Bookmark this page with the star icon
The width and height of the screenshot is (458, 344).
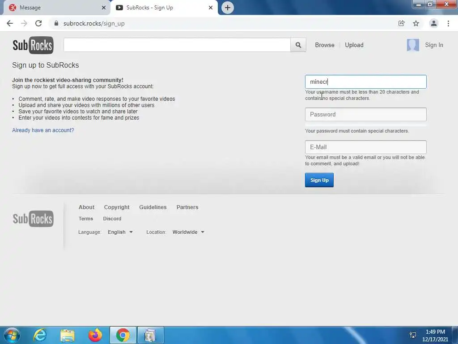(416, 23)
